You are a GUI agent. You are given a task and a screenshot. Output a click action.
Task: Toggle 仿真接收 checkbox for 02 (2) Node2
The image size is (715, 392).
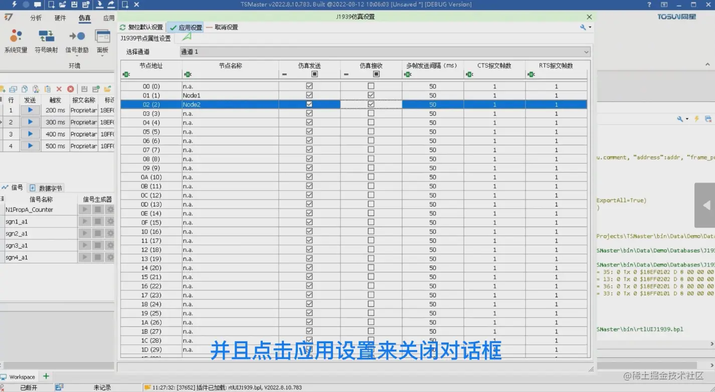click(371, 104)
